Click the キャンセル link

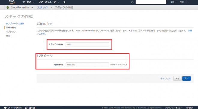(165, 79)
